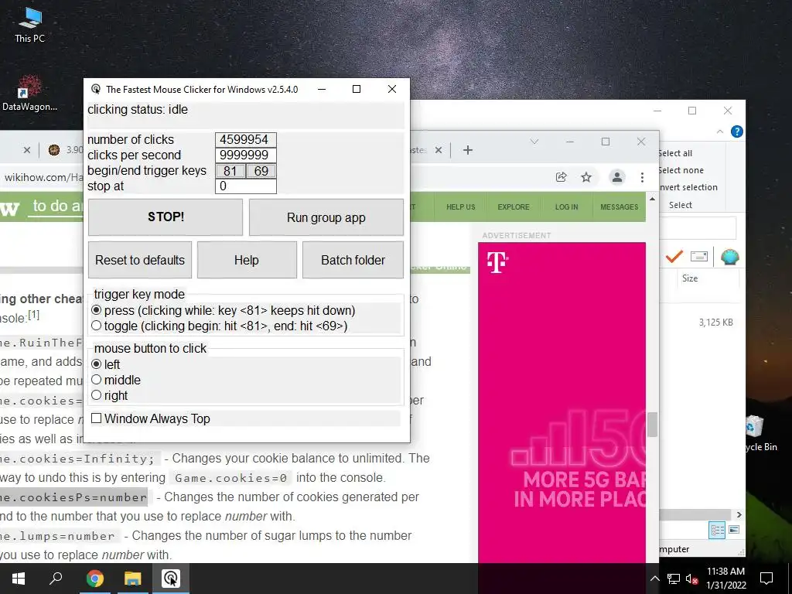Click Mouse Clicker taskbar icon

coord(171,579)
